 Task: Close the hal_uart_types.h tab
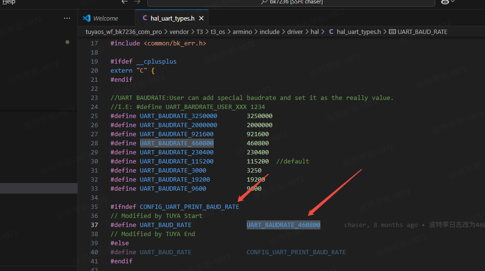pyautogui.click(x=201, y=18)
